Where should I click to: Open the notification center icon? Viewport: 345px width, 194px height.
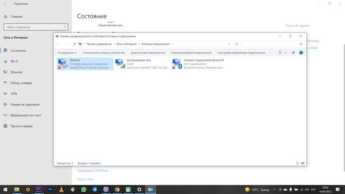[338, 190]
